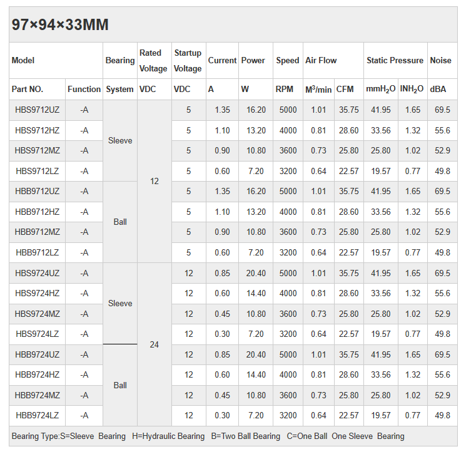Select the HBB9724LZ part number

(38, 415)
